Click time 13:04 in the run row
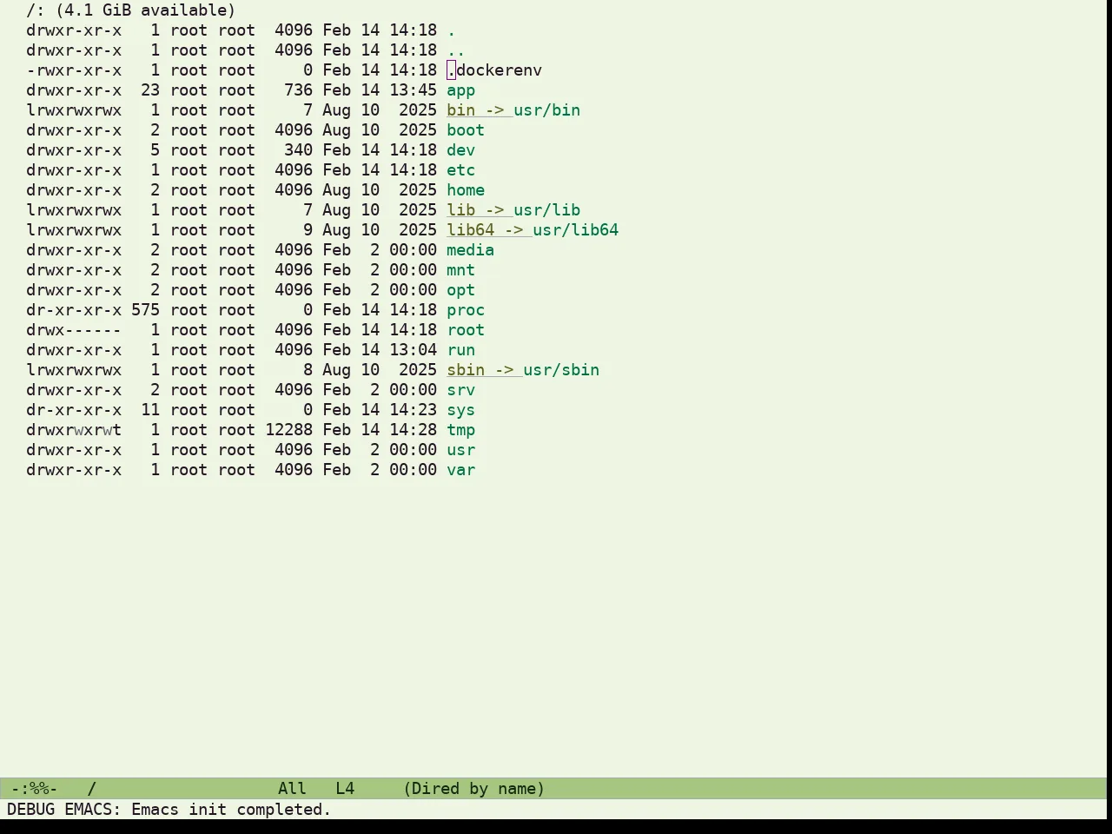This screenshot has width=1112, height=834. pos(413,350)
